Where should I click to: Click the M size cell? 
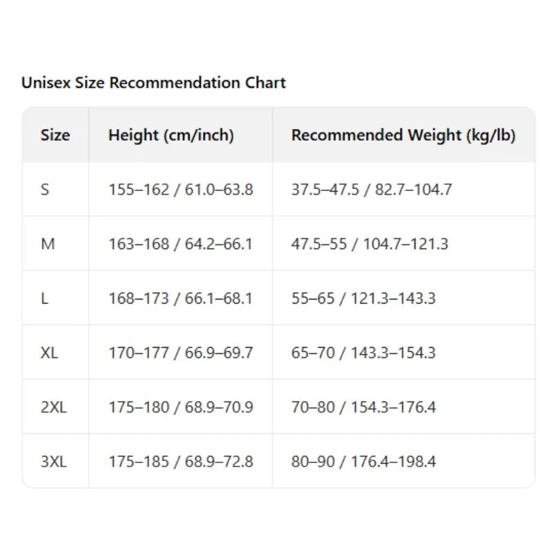tap(55, 244)
